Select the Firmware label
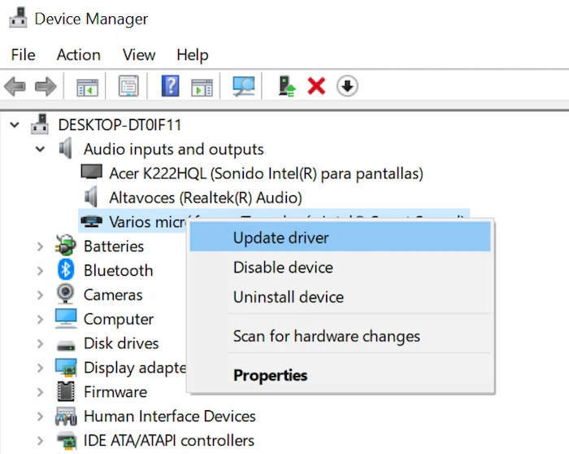 [x=115, y=392]
